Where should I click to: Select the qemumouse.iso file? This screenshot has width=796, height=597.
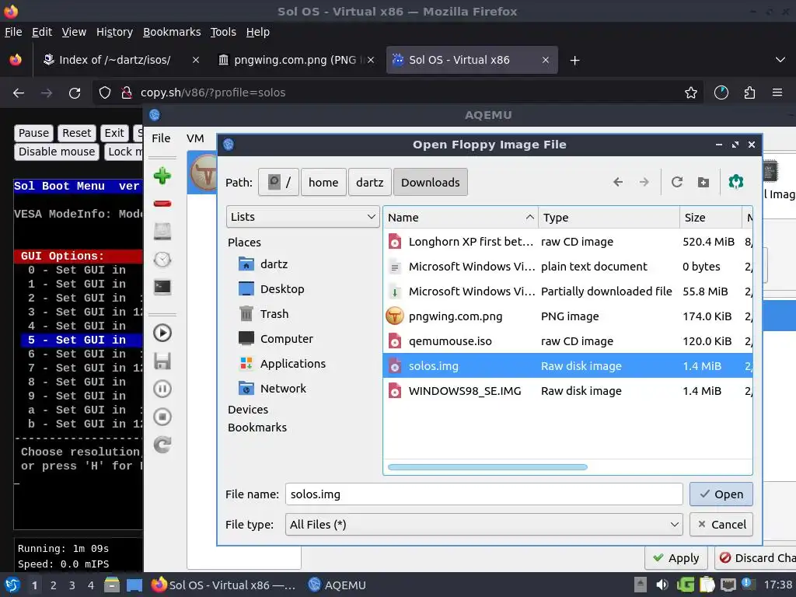tap(567, 341)
